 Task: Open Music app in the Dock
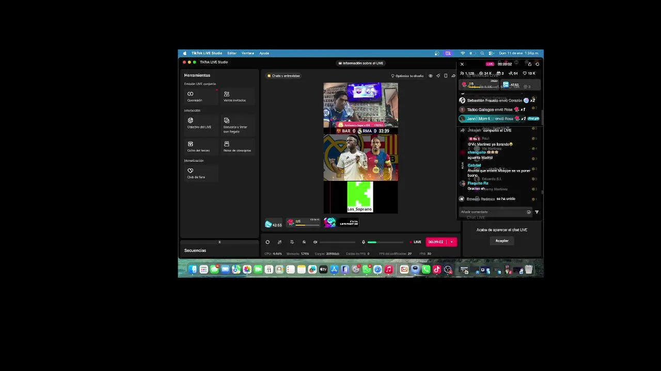coord(389,269)
